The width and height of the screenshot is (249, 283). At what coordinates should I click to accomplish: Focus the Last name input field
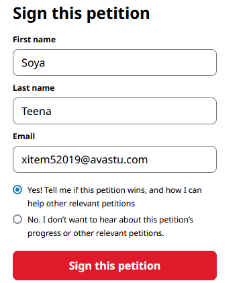click(115, 111)
